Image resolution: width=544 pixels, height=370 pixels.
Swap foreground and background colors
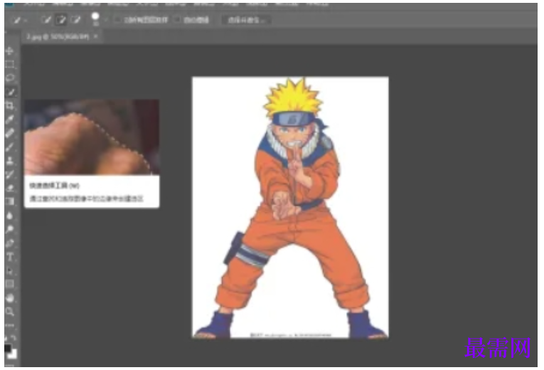14,337
